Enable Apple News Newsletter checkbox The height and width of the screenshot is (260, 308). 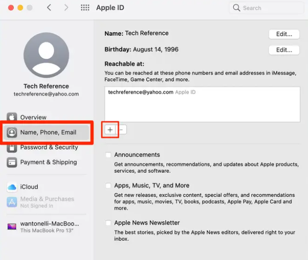coord(108,223)
